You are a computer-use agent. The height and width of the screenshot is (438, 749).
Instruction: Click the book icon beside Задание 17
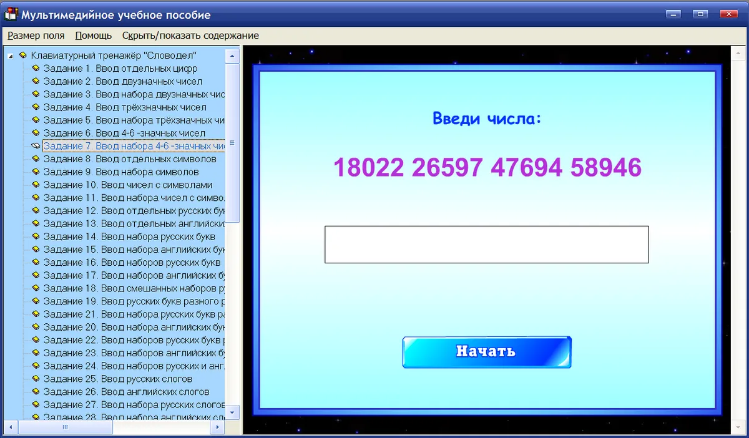(x=36, y=275)
